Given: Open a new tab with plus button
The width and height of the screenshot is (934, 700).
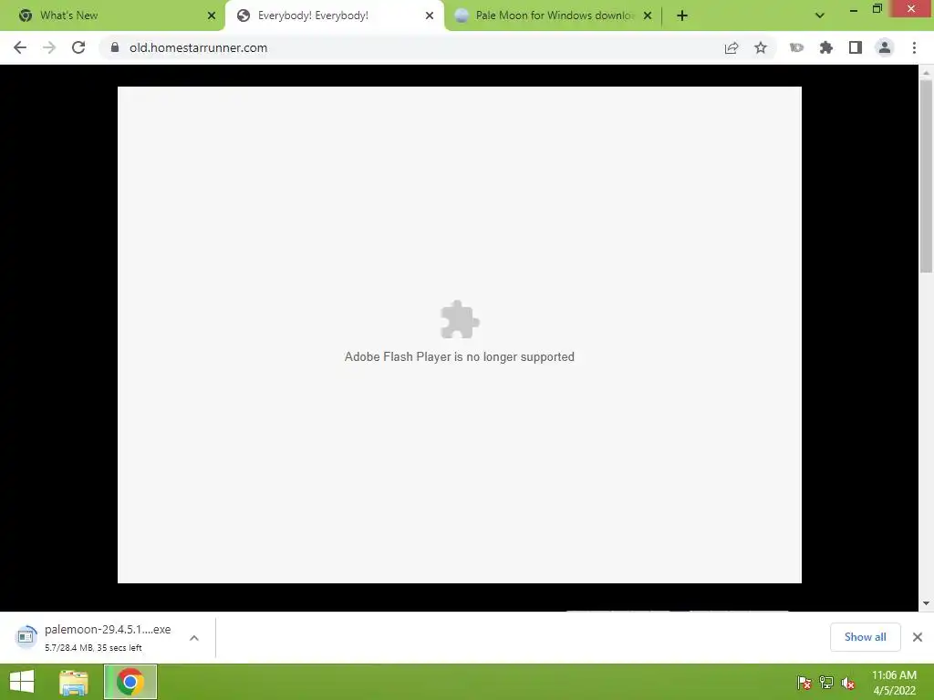Looking at the screenshot, I should coord(682,15).
